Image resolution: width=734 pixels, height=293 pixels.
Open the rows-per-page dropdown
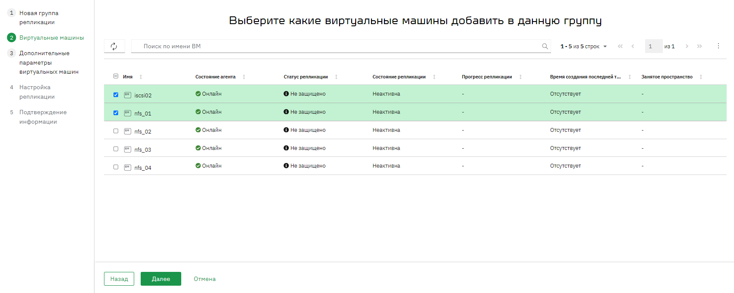(583, 47)
